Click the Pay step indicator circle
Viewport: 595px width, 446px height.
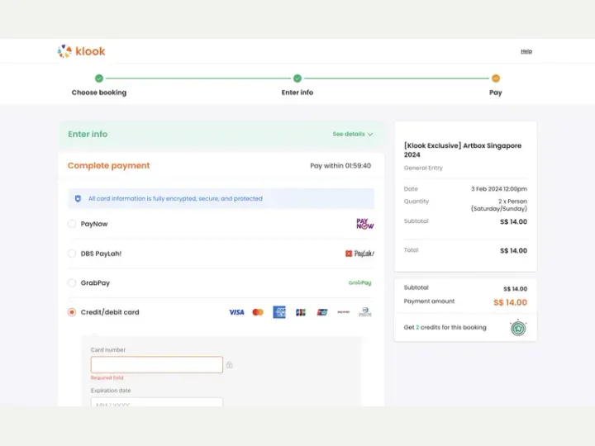click(496, 78)
